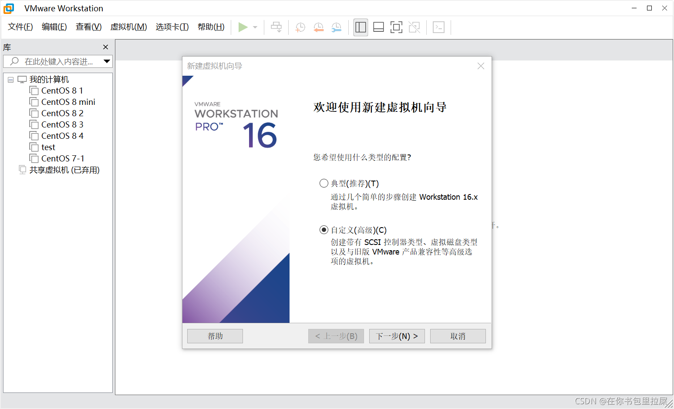Click the library search magnifier icon
The height and width of the screenshot is (409, 674).
click(14, 61)
